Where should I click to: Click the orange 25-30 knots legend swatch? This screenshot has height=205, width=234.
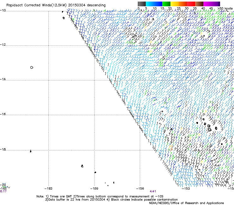(183, 4)
